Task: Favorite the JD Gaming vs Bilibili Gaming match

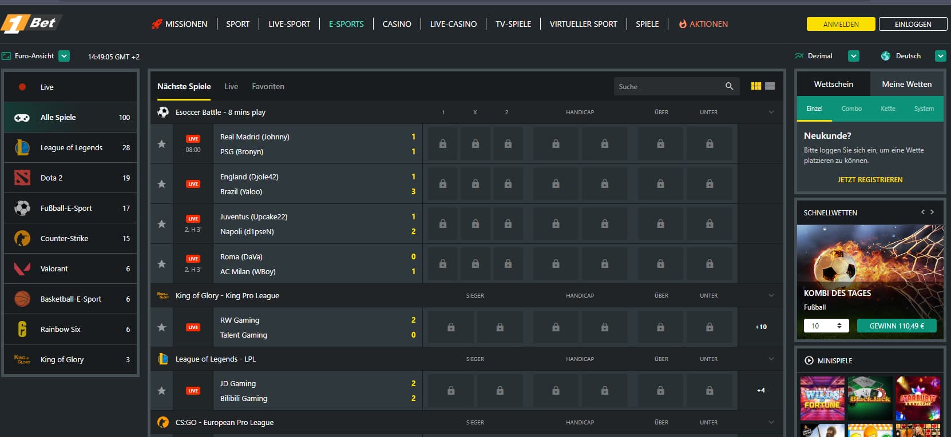Action: 162,391
